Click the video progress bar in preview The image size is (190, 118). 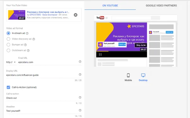click(x=122, y=51)
